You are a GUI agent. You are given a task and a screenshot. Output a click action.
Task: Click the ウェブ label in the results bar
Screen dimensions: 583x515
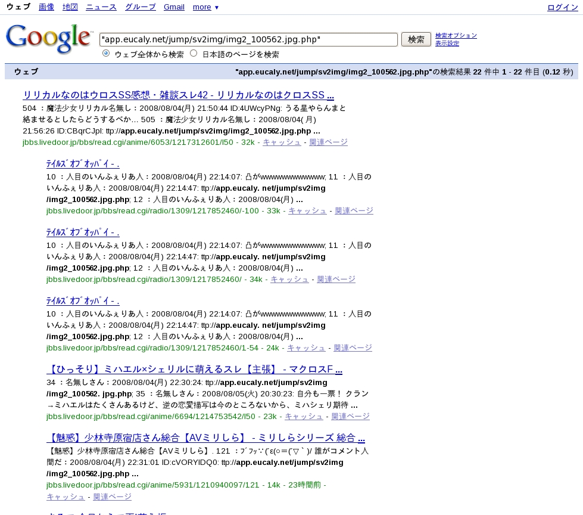click(x=26, y=72)
